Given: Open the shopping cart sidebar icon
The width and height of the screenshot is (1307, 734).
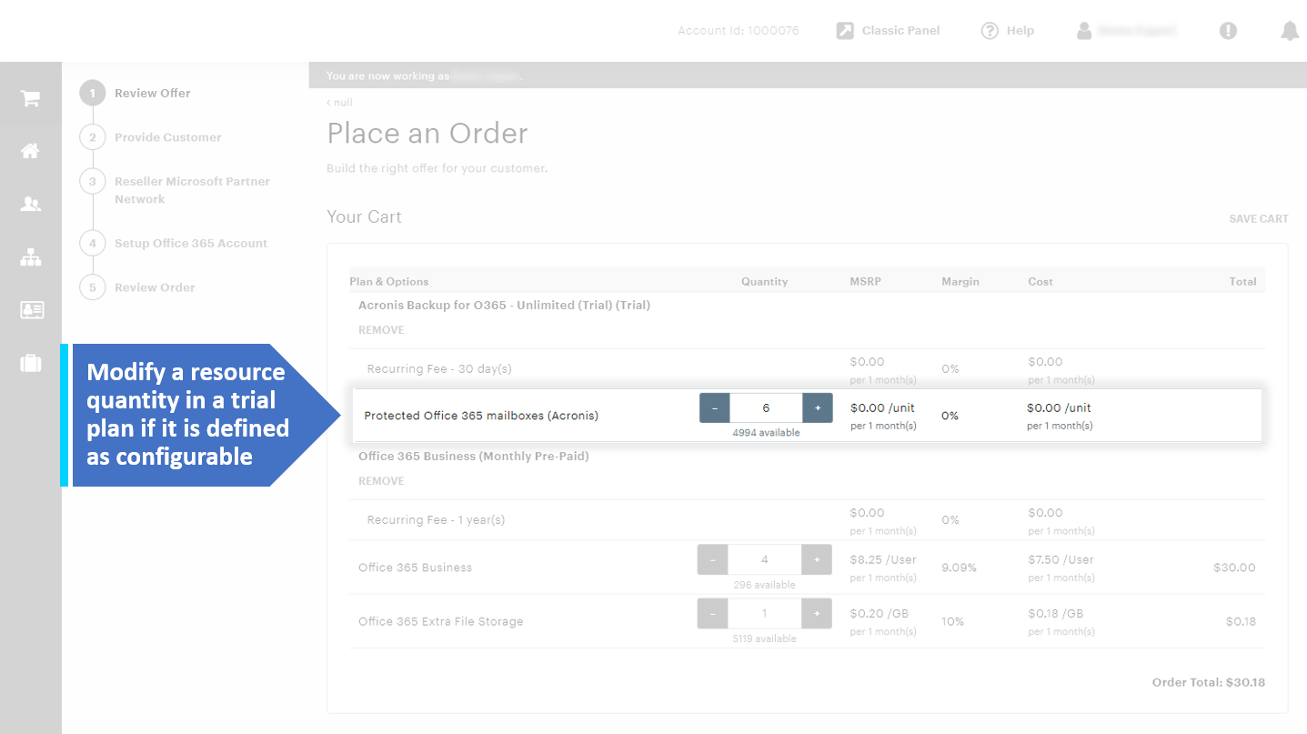Looking at the screenshot, I should pos(31,99).
